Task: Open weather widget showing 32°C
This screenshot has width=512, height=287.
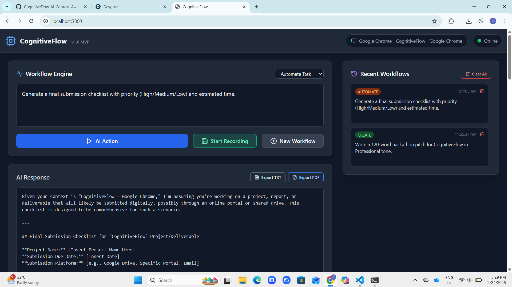Action: [23, 280]
